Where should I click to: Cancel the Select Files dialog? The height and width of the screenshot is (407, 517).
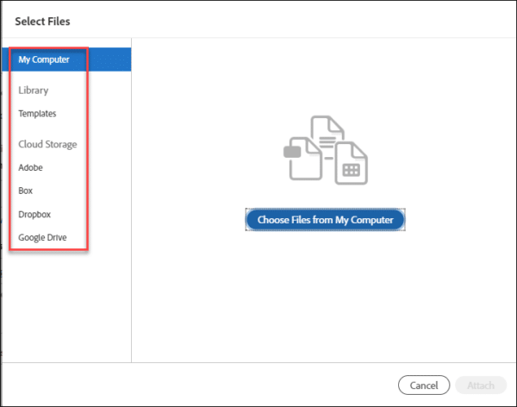[x=423, y=385]
